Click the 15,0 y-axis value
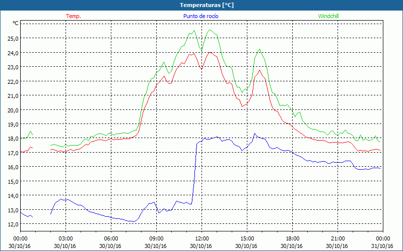The width and height of the screenshot is (403, 251). (14, 181)
